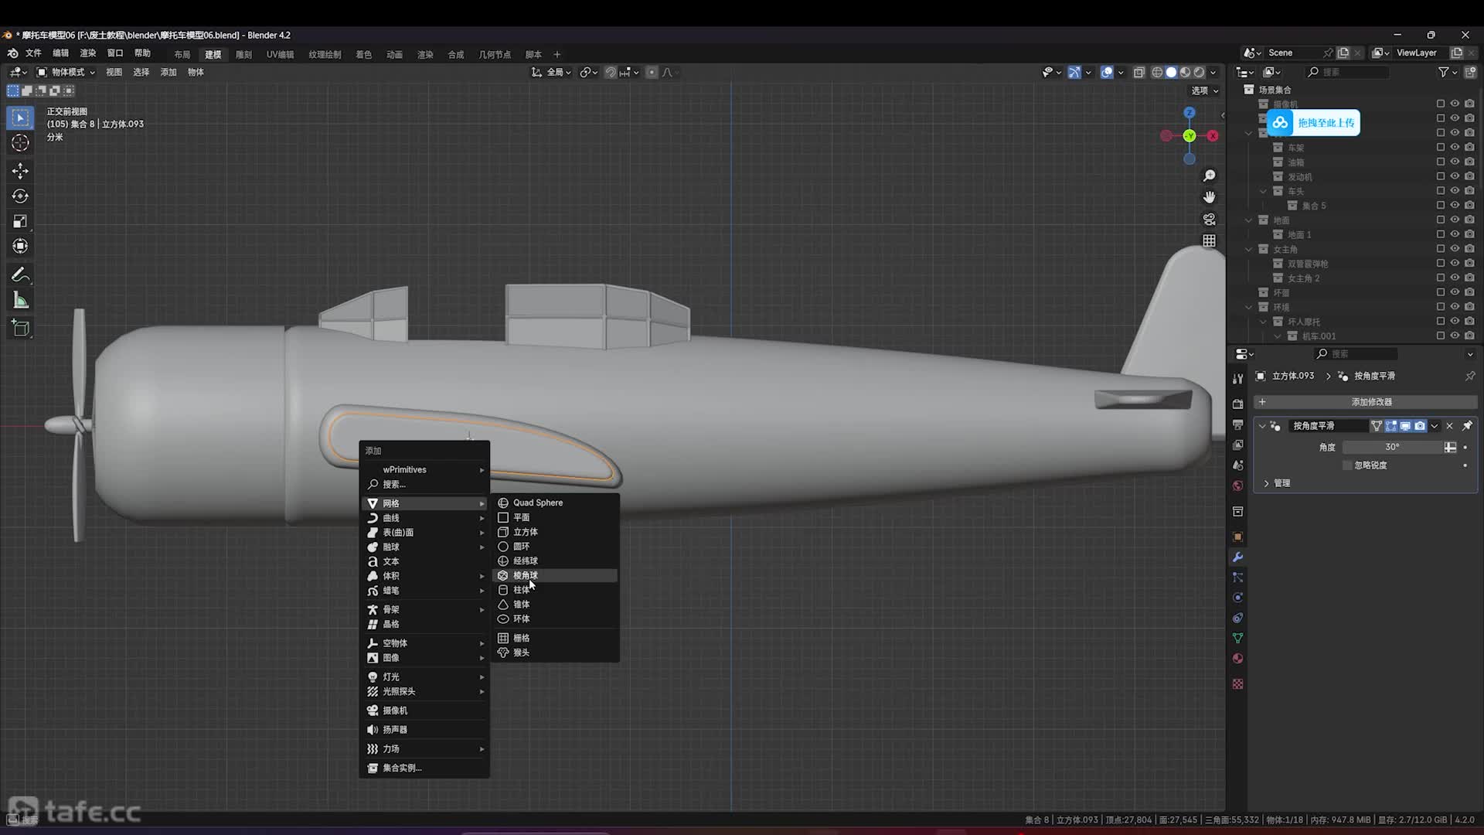
Task: Choose Quad Sphere in the mesh submenu
Action: [x=555, y=503]
